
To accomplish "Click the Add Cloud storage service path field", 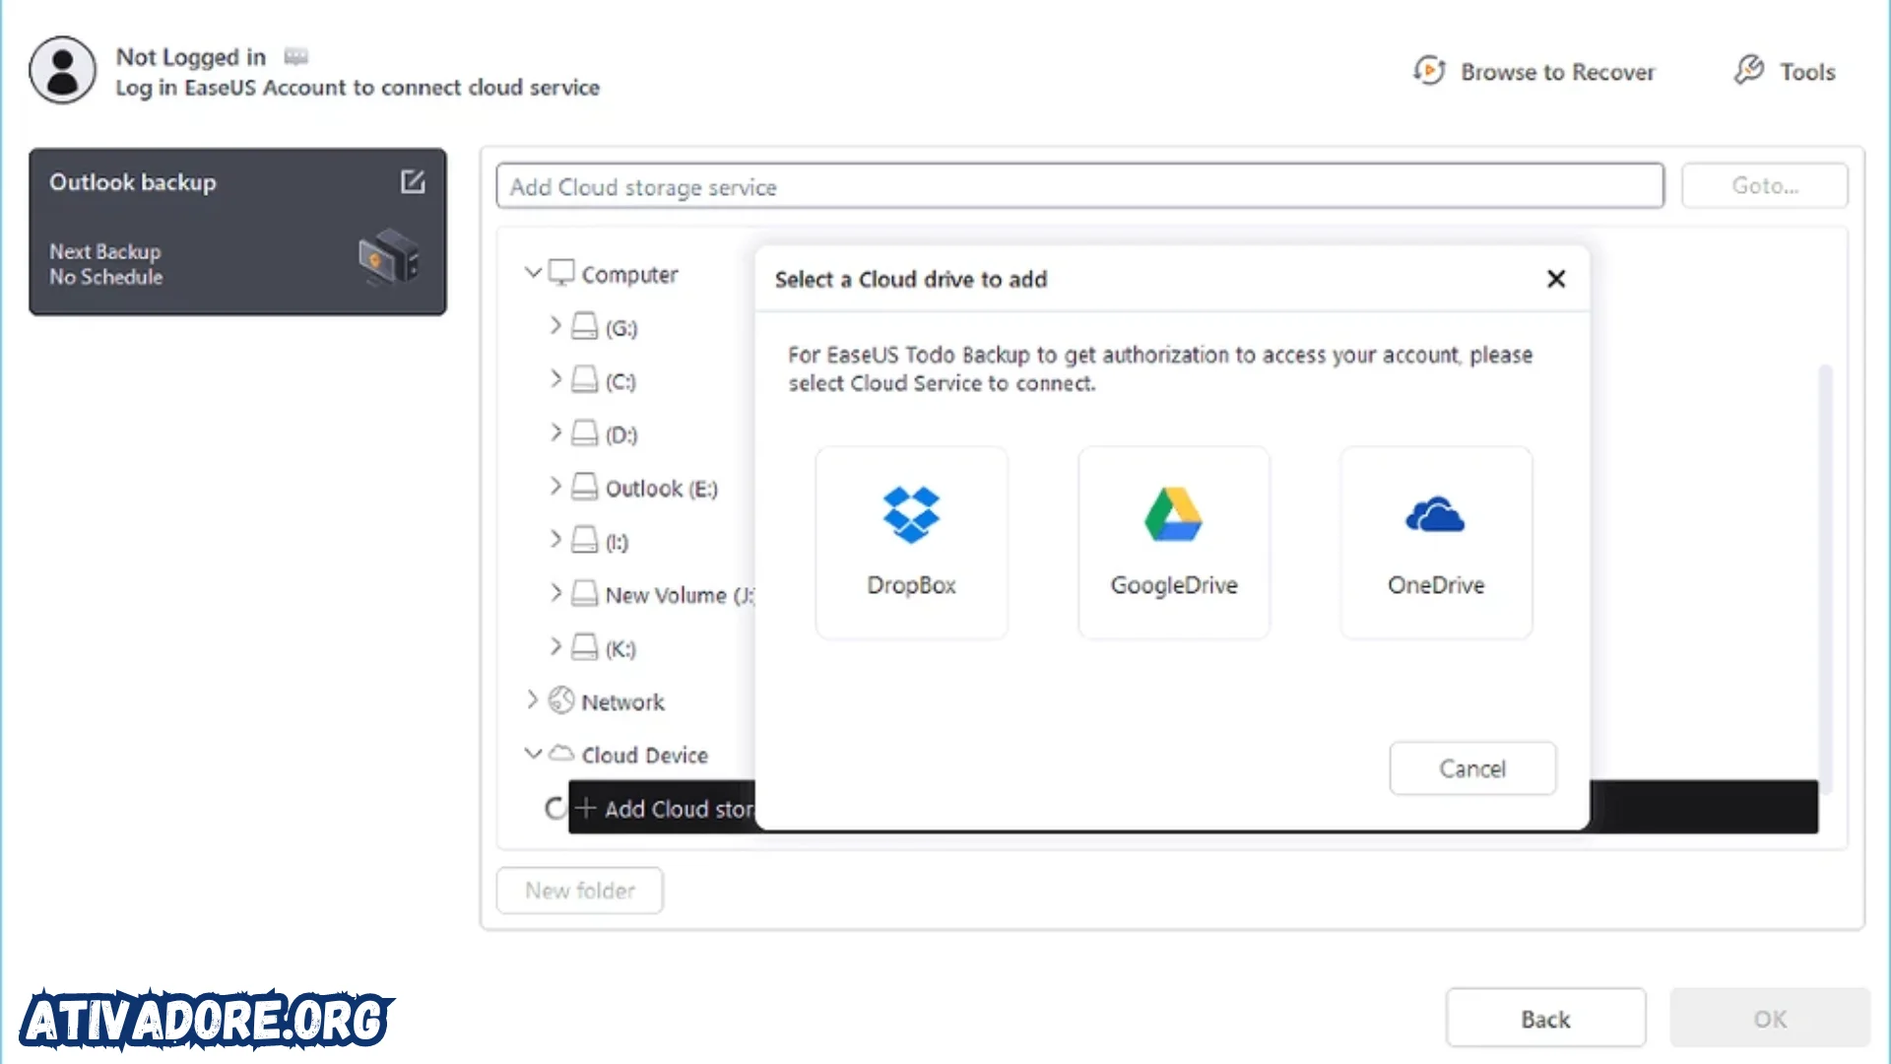I will 1079,186.
